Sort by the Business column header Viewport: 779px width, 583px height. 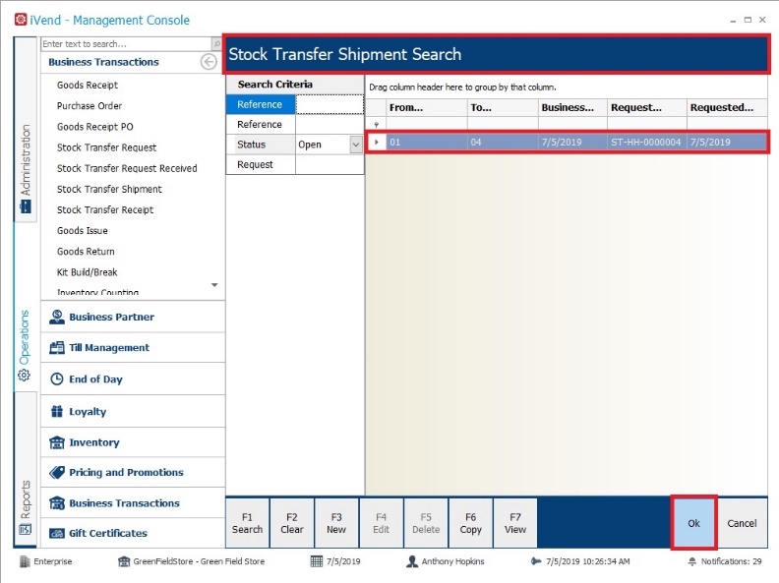coord(572,108)
